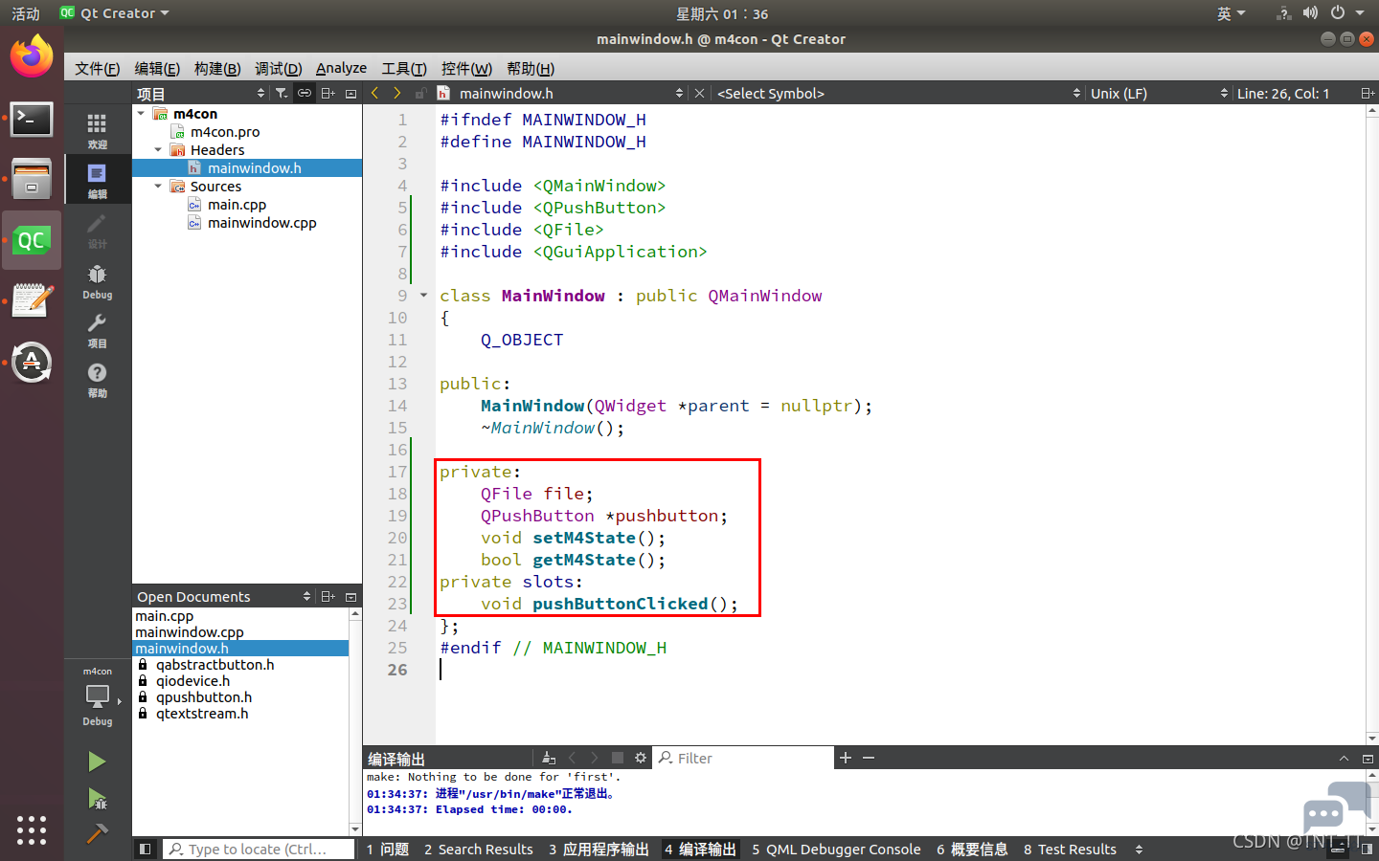The height and width of the screenshot is (861, 1379).
Task: Open the 构建(B) menu
Action: pyautogui.click(x=217, y=68)
